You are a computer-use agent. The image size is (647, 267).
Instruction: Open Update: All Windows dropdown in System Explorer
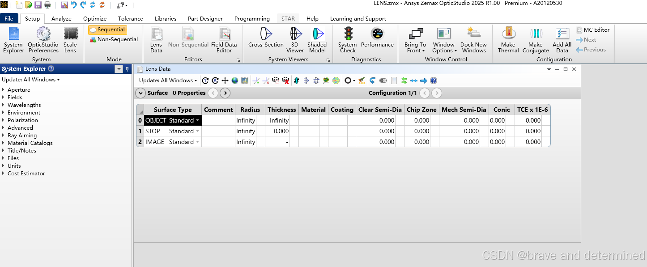tap(31, 80)
